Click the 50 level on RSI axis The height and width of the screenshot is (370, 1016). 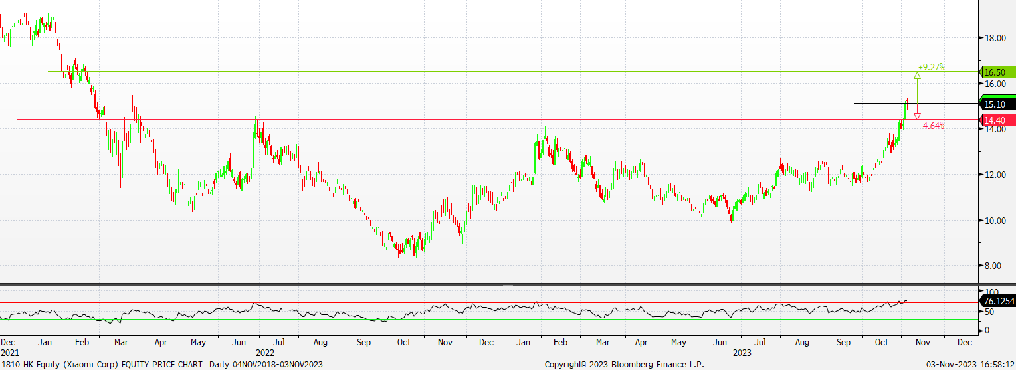coord(990,312)
